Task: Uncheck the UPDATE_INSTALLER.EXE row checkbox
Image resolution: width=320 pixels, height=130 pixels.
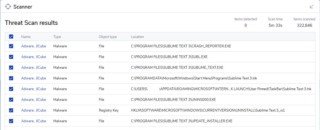Action: [11, 121]
